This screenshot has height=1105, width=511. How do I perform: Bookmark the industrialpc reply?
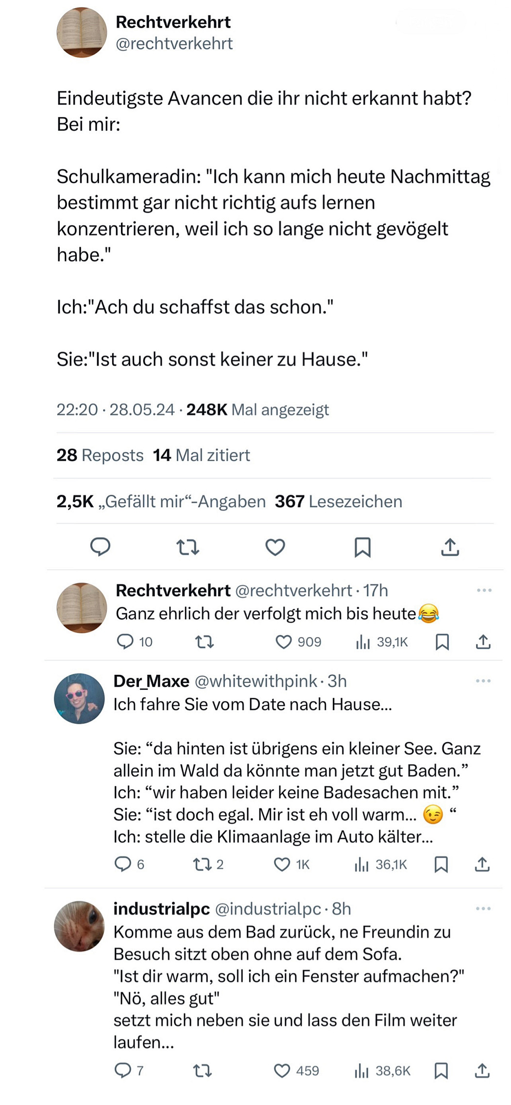(x=441, y=1071)
